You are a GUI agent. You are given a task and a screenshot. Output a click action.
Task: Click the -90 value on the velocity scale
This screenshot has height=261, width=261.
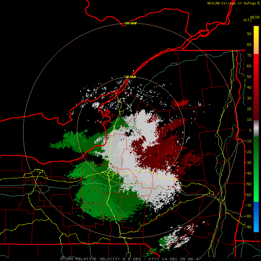coord(248,227)
